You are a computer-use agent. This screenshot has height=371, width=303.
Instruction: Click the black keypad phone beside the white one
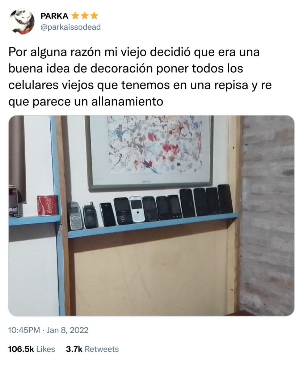(x=122, y=211)
